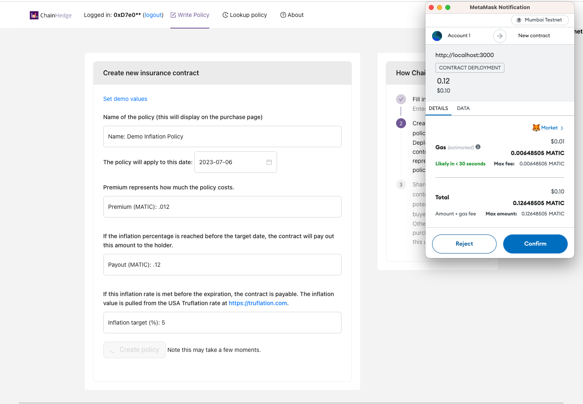Click the arrow icon between account and contract
Screen dimensions: 583x404
point(500,36)
